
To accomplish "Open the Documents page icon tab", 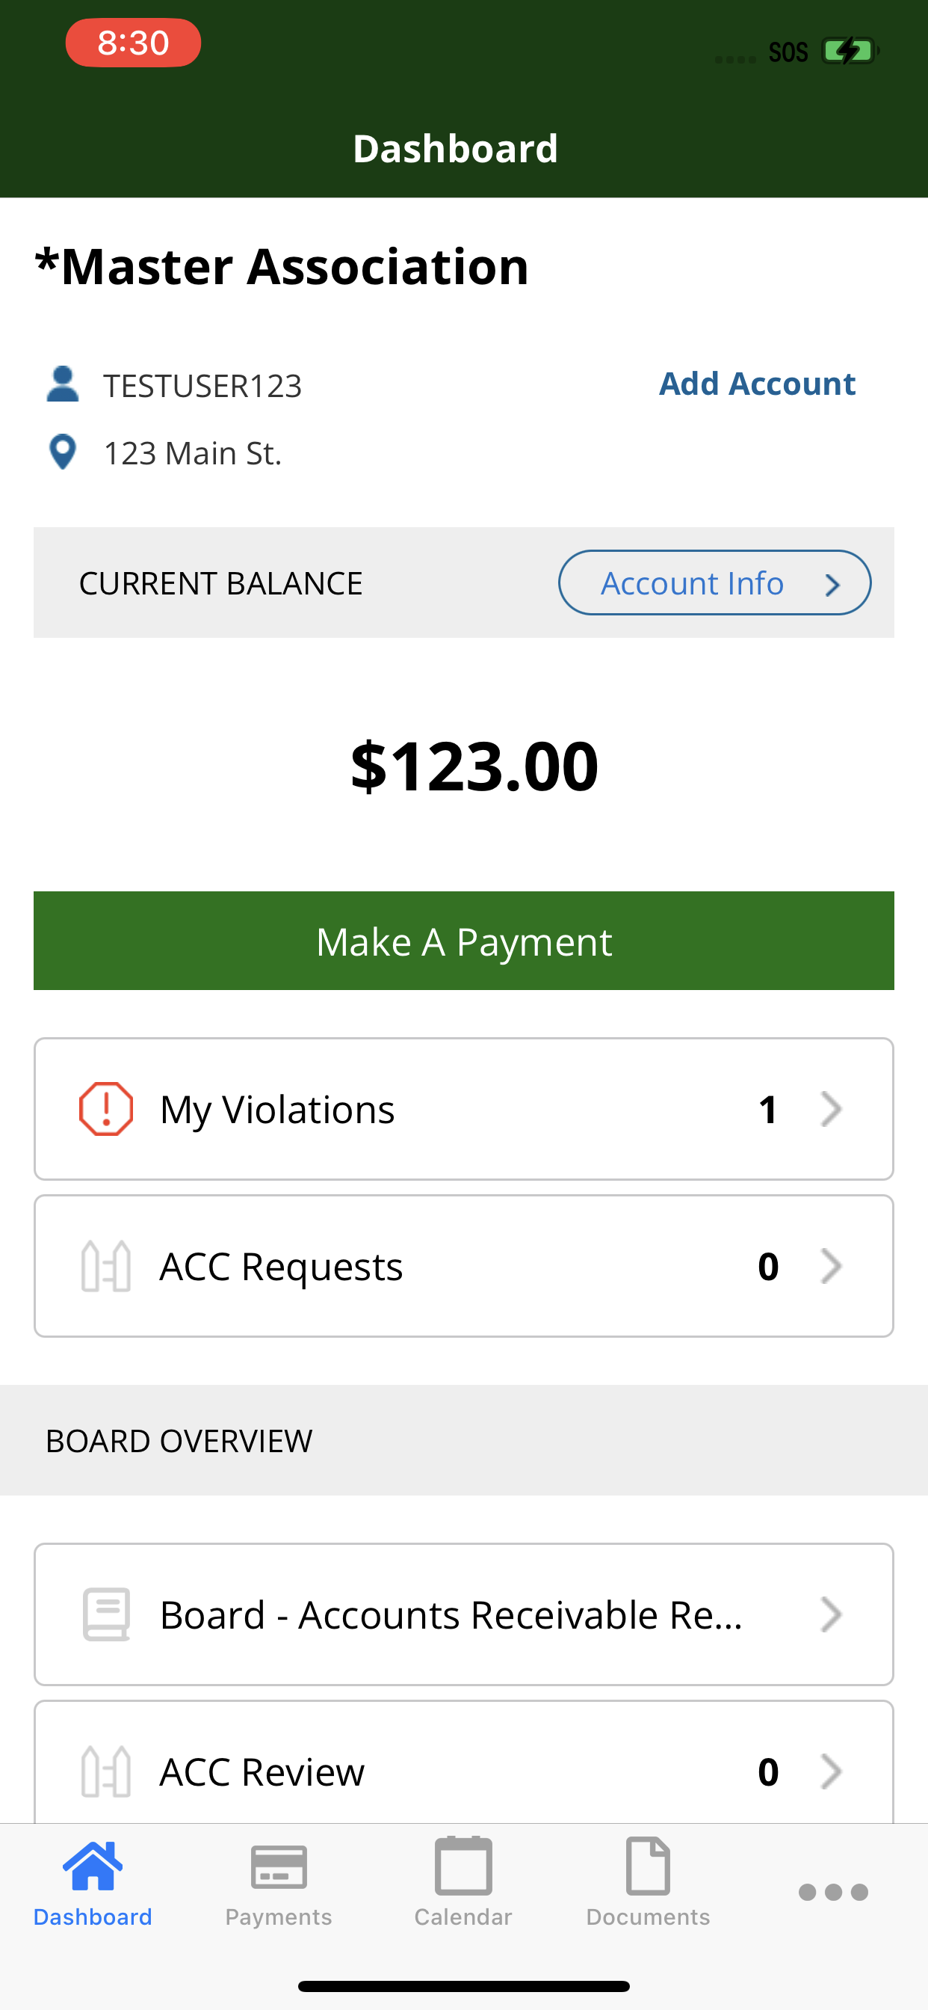I will tap(648, 1866).
